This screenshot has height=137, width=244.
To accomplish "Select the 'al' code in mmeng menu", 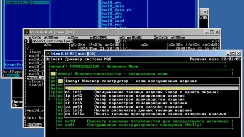I will tap(60, 110).
